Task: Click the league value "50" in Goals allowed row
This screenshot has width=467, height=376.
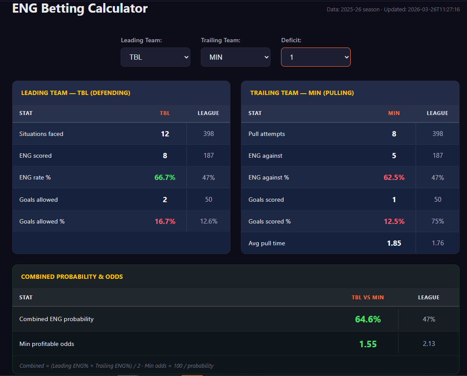Action: pyautogui.click(x=209, y=200)
